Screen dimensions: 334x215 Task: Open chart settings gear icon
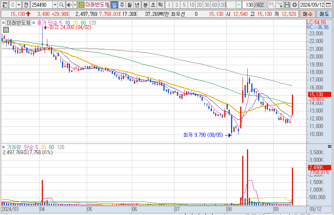pos(295,5)
